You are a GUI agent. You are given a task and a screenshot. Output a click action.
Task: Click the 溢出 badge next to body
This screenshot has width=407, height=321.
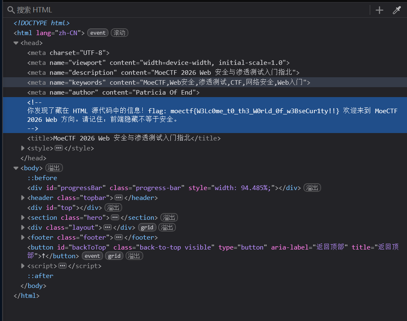pyautogui.click(x=54, y=168)
